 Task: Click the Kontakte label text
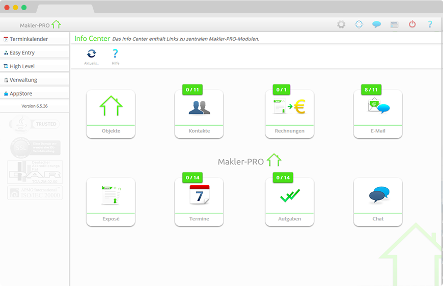[199, 131]
